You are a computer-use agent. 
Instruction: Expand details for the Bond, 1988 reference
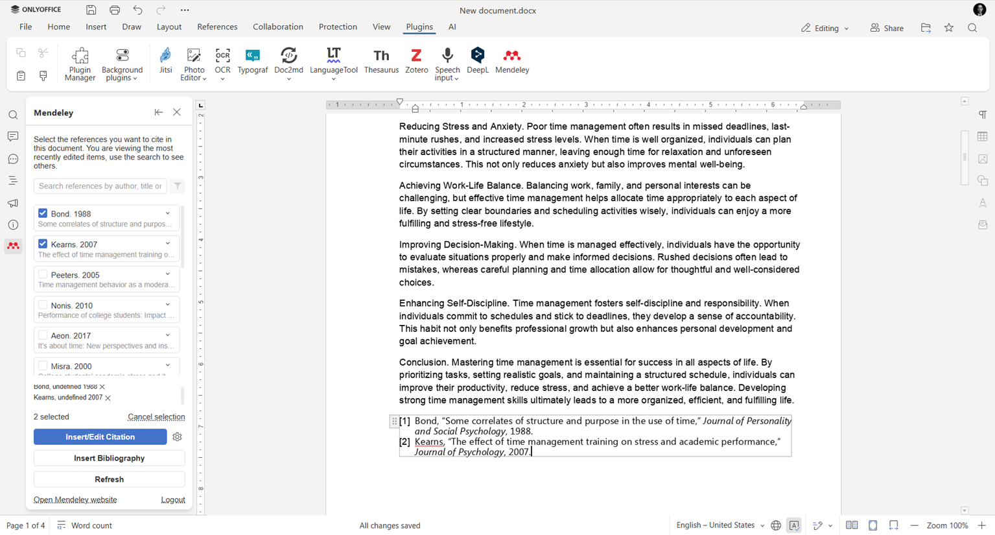(168, 213)
